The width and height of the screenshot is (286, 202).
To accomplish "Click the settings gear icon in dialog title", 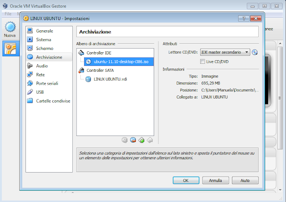I will point(26,18).
